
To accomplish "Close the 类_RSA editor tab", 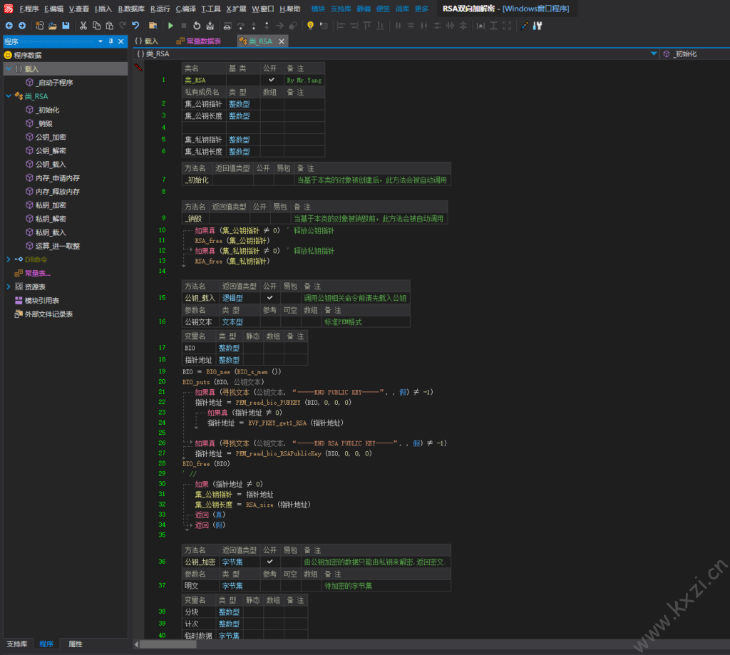I will click(281, 41).
